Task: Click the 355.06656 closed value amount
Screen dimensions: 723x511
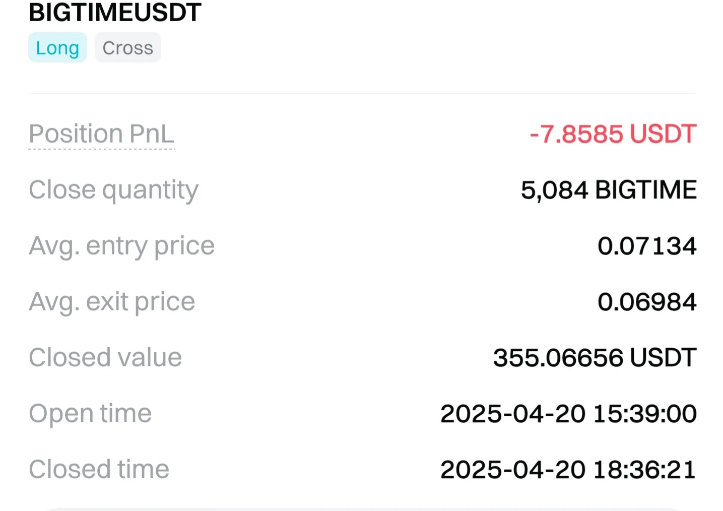Action: coord(558,358)
